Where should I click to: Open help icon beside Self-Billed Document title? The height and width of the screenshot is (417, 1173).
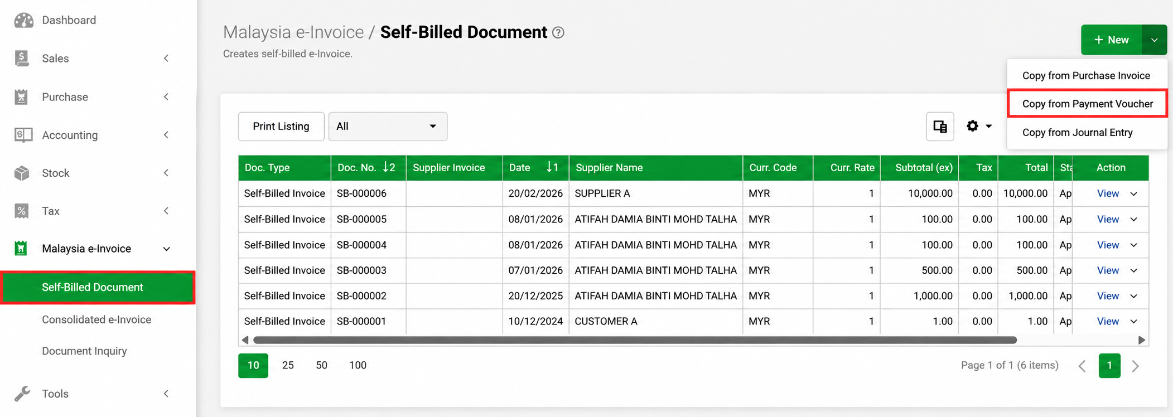pos(558,33)
